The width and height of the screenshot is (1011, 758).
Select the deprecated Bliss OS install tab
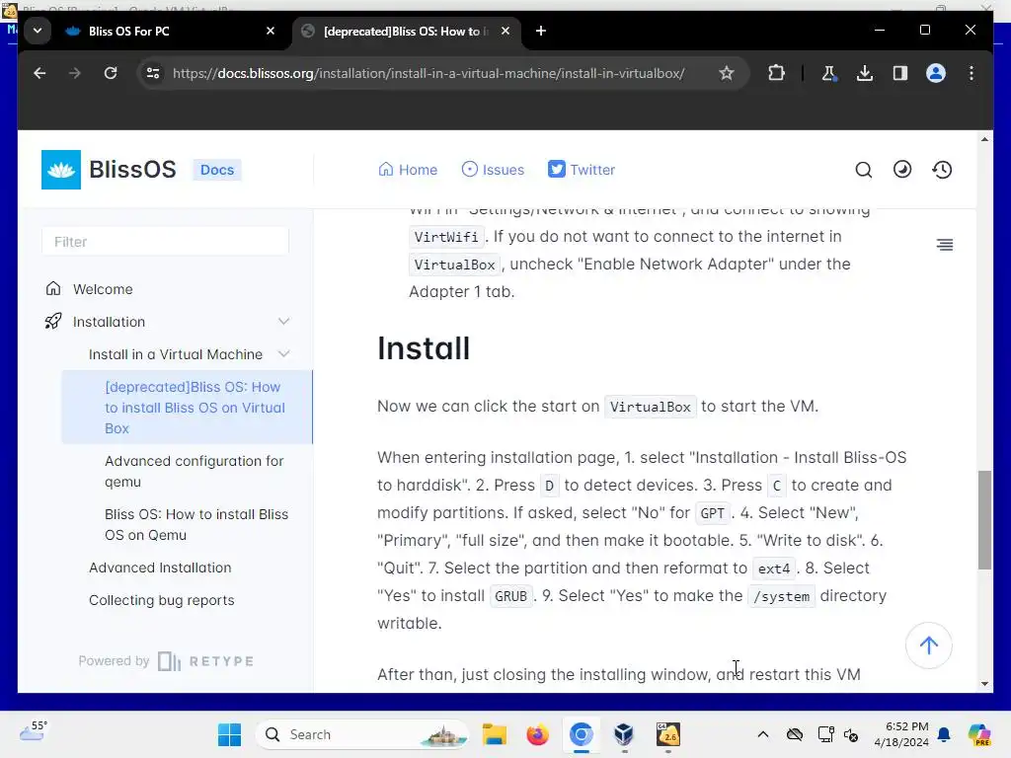pyautogui.click(x=406, y=31)
